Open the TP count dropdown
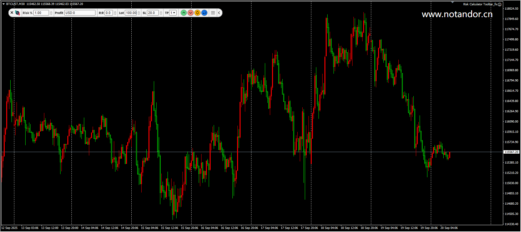The width and height of the screenshot is (521, 232). [x=173, y=13]
